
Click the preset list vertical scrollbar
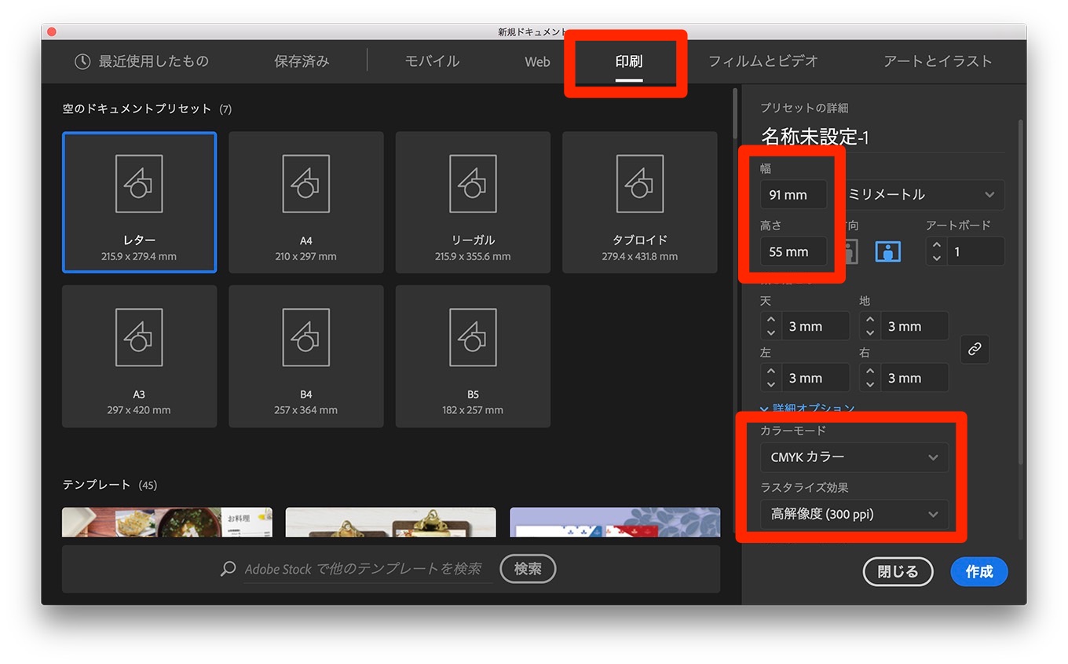[735, 114]
